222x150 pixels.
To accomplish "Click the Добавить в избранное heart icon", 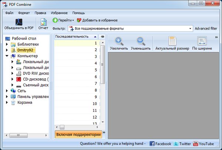I will tap(79, 20).
